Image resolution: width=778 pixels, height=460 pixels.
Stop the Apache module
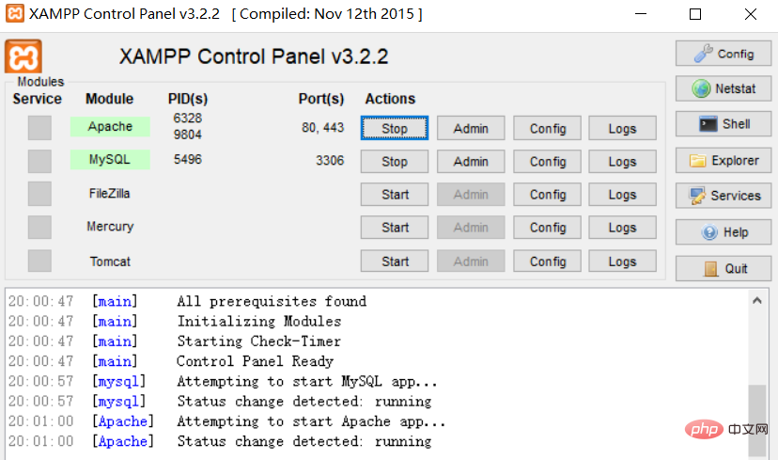(395, 128)
